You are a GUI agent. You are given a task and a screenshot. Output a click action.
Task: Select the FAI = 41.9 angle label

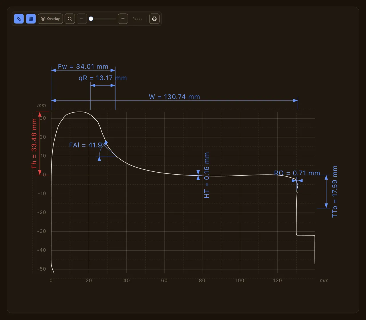(x=86, y=145)
